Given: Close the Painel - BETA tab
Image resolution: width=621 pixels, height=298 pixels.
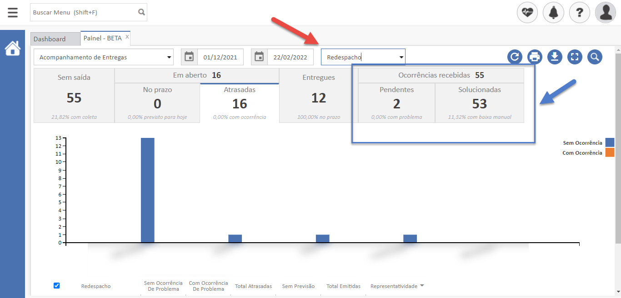Looking at the screenshot, I should coord(127,37).
